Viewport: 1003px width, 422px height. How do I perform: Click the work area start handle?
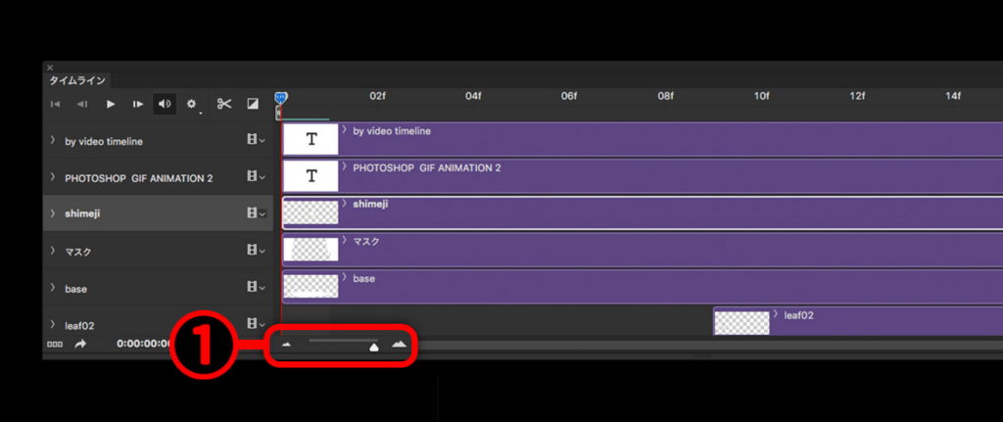tap(279, 114)
